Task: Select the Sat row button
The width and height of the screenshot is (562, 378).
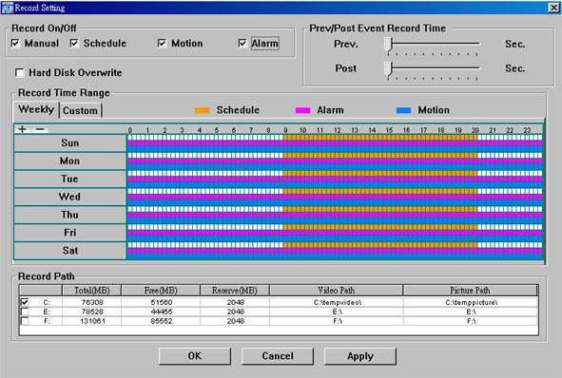Action: click(x=69, y=250)
